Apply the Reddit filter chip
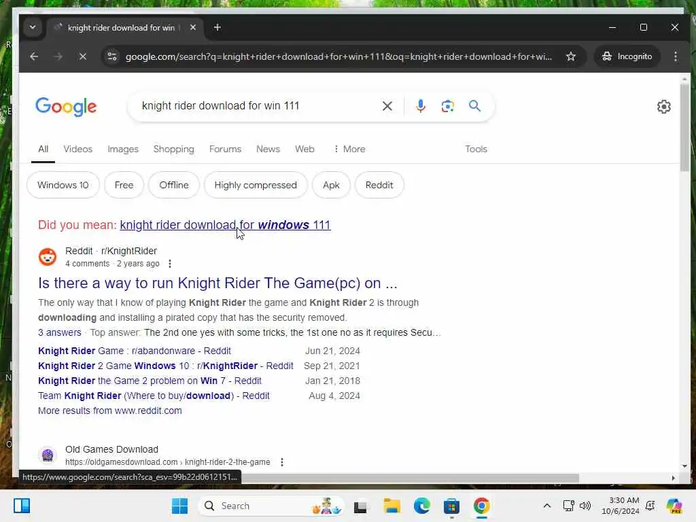696x522 pixels. click(379, 185)
